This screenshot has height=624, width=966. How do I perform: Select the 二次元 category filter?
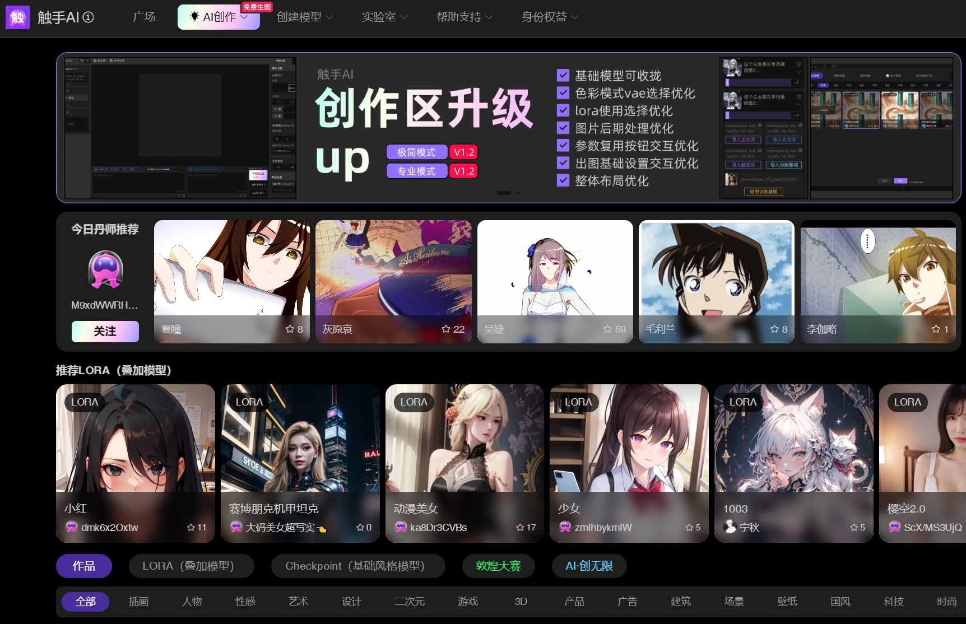[x=410, y=601]
